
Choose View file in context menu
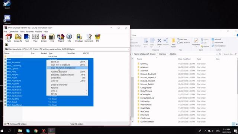(67, 81)
